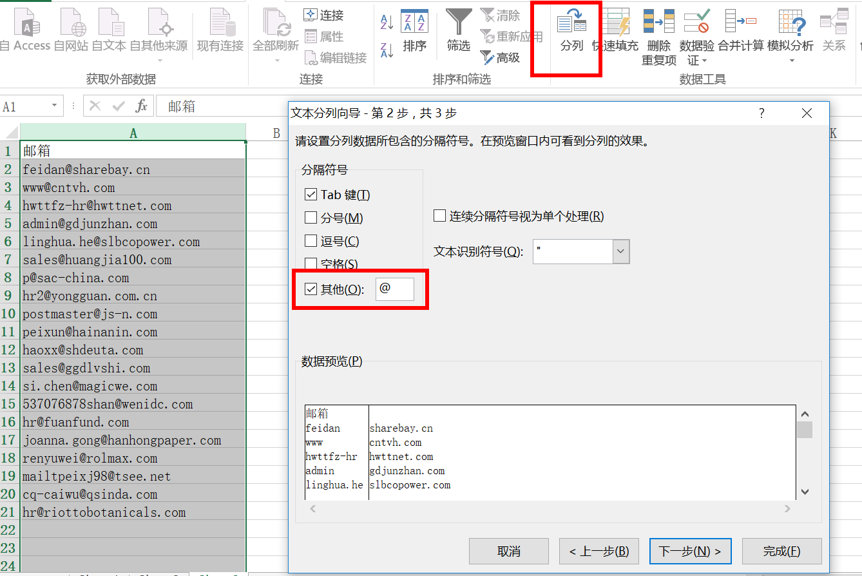Image resolution: width=862 pixels, height=576 pixels.
Task: Click the formula bar cancel X icon
Action: tap(95, 106)
